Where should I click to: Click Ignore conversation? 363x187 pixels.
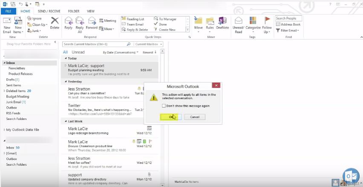[35, 19]
